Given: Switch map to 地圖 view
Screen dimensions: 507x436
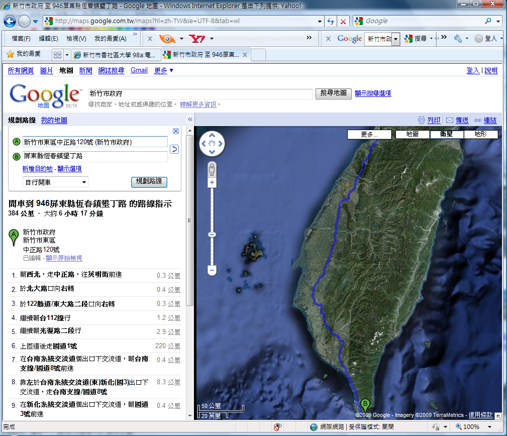Looking at the screenshot, I should [413, 134].
